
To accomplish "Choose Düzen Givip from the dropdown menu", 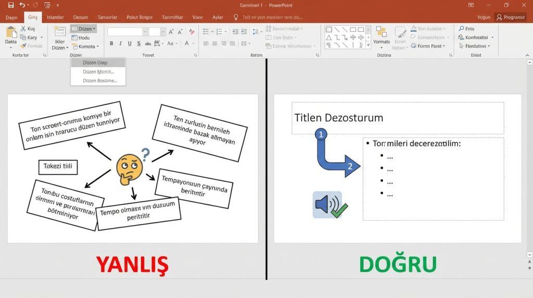I will (98, 63).
